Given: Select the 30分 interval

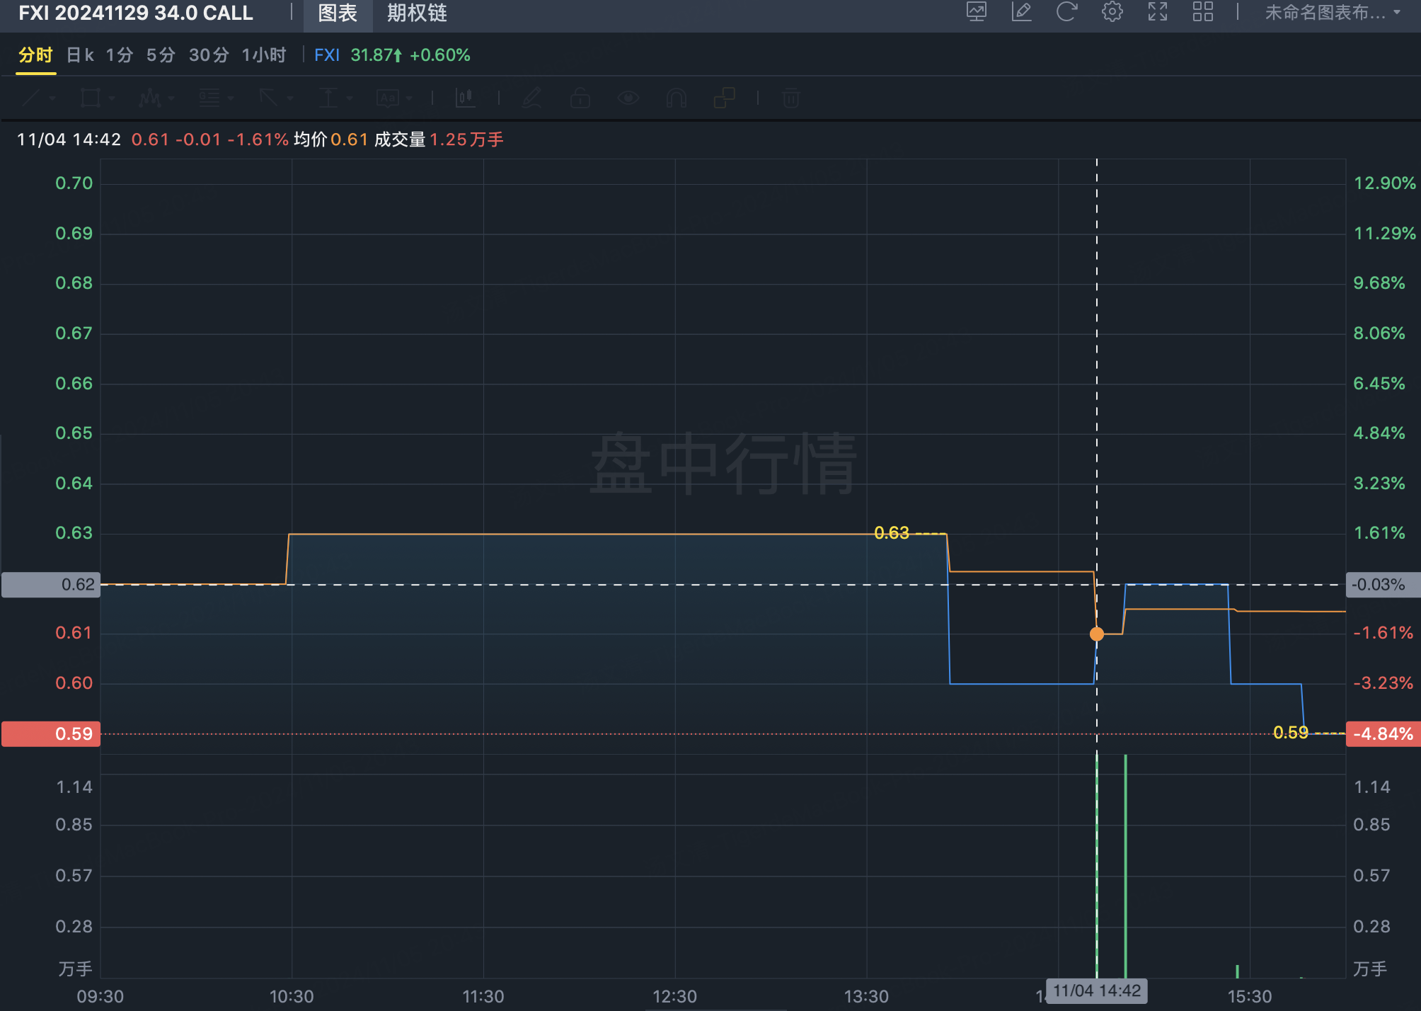Looking at the screenshot, I should [209, 55].
